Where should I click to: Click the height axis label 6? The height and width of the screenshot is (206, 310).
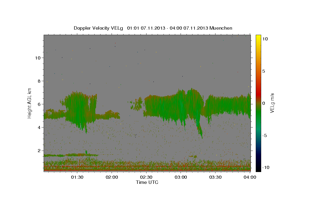coord(39,104)
